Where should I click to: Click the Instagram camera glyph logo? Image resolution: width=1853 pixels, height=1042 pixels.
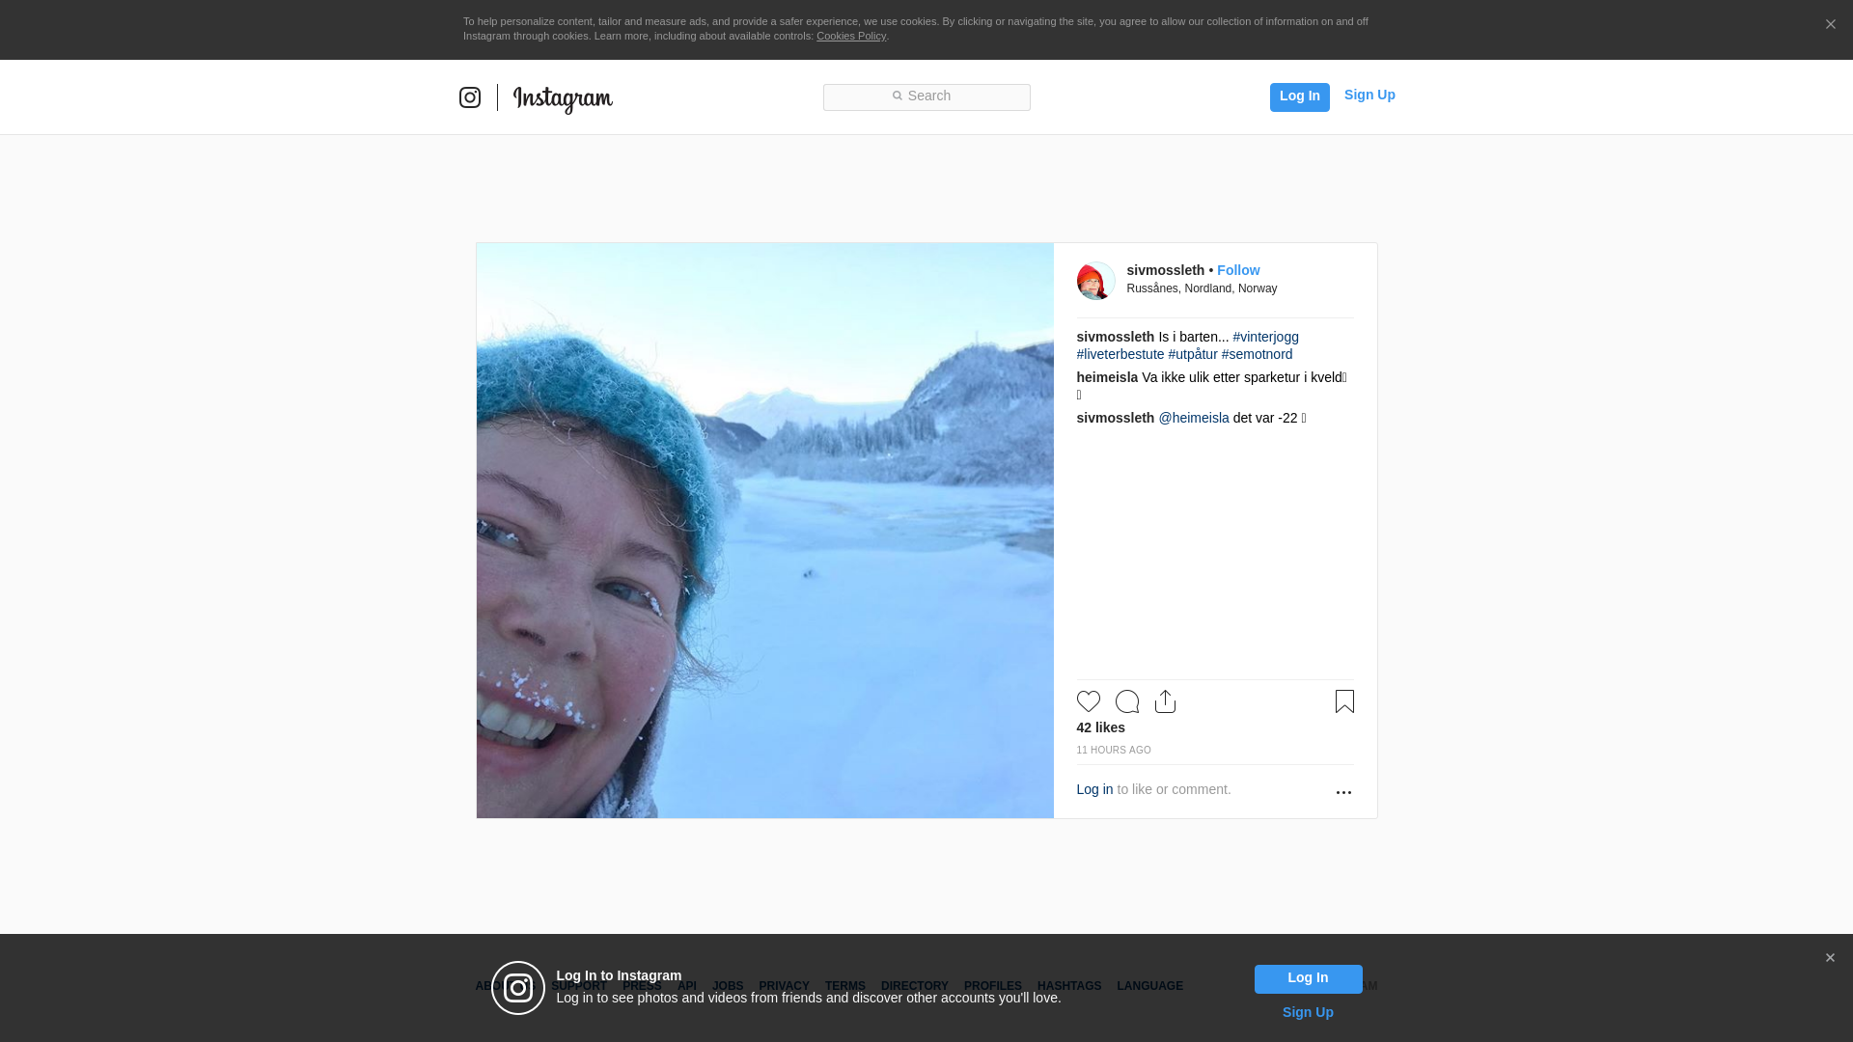point(470,97)
